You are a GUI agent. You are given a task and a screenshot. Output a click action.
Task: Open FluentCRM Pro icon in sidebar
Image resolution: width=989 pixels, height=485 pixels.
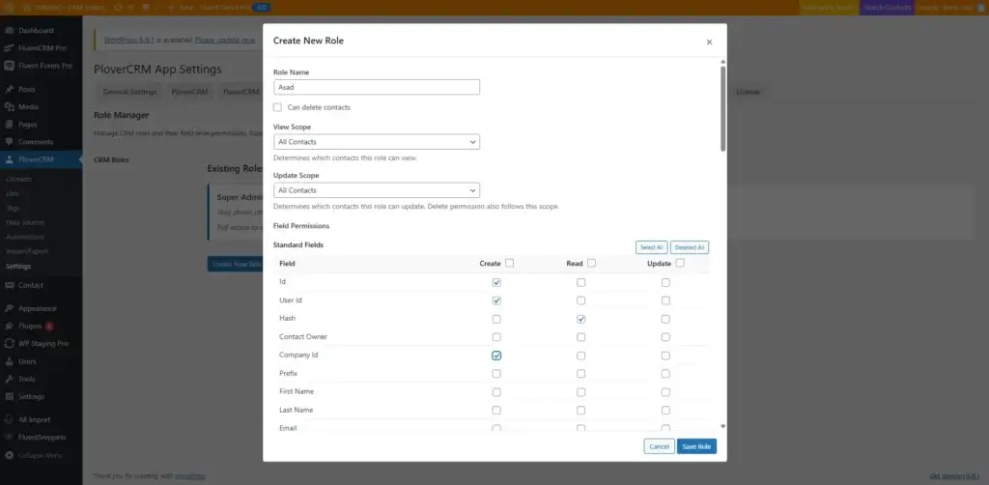coord(9,48)
